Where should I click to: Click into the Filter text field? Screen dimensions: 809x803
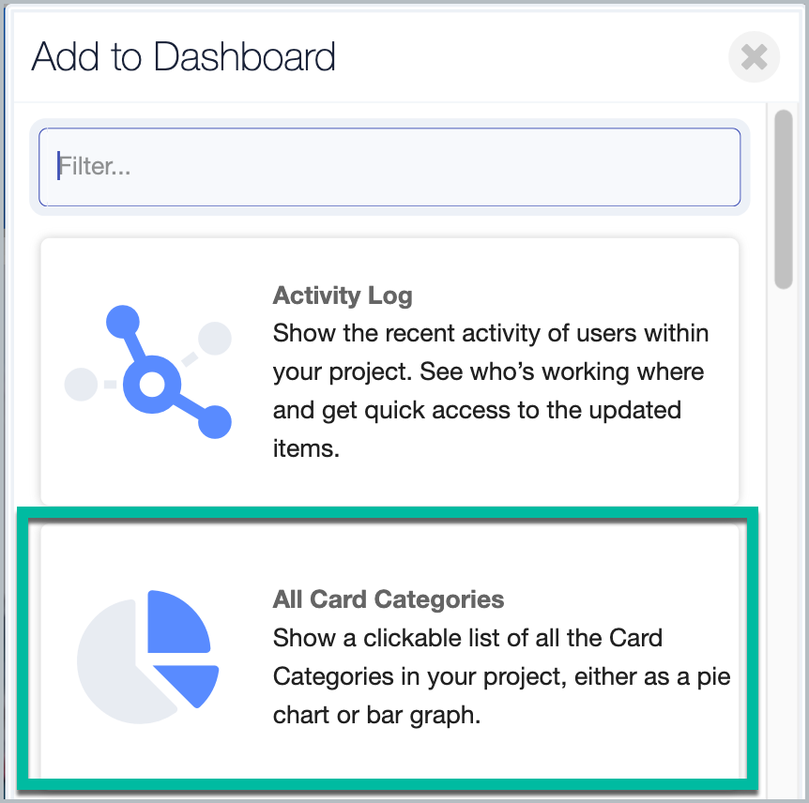[389, 167]
